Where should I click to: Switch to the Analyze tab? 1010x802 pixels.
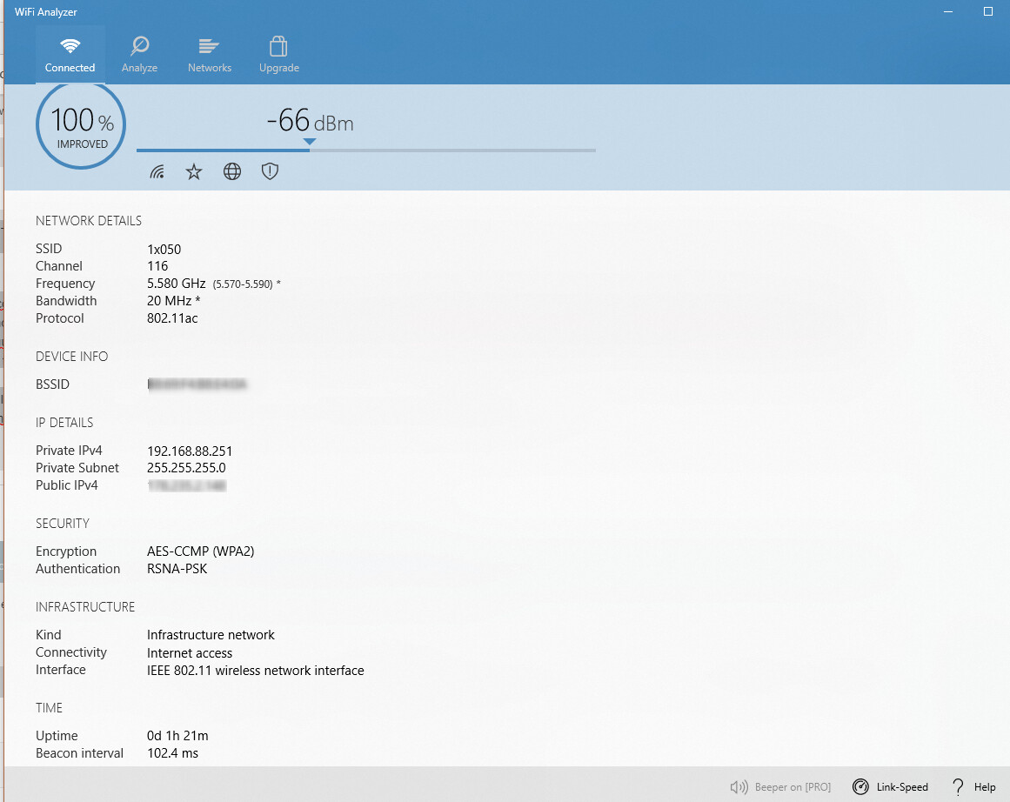tap(139, 55)
